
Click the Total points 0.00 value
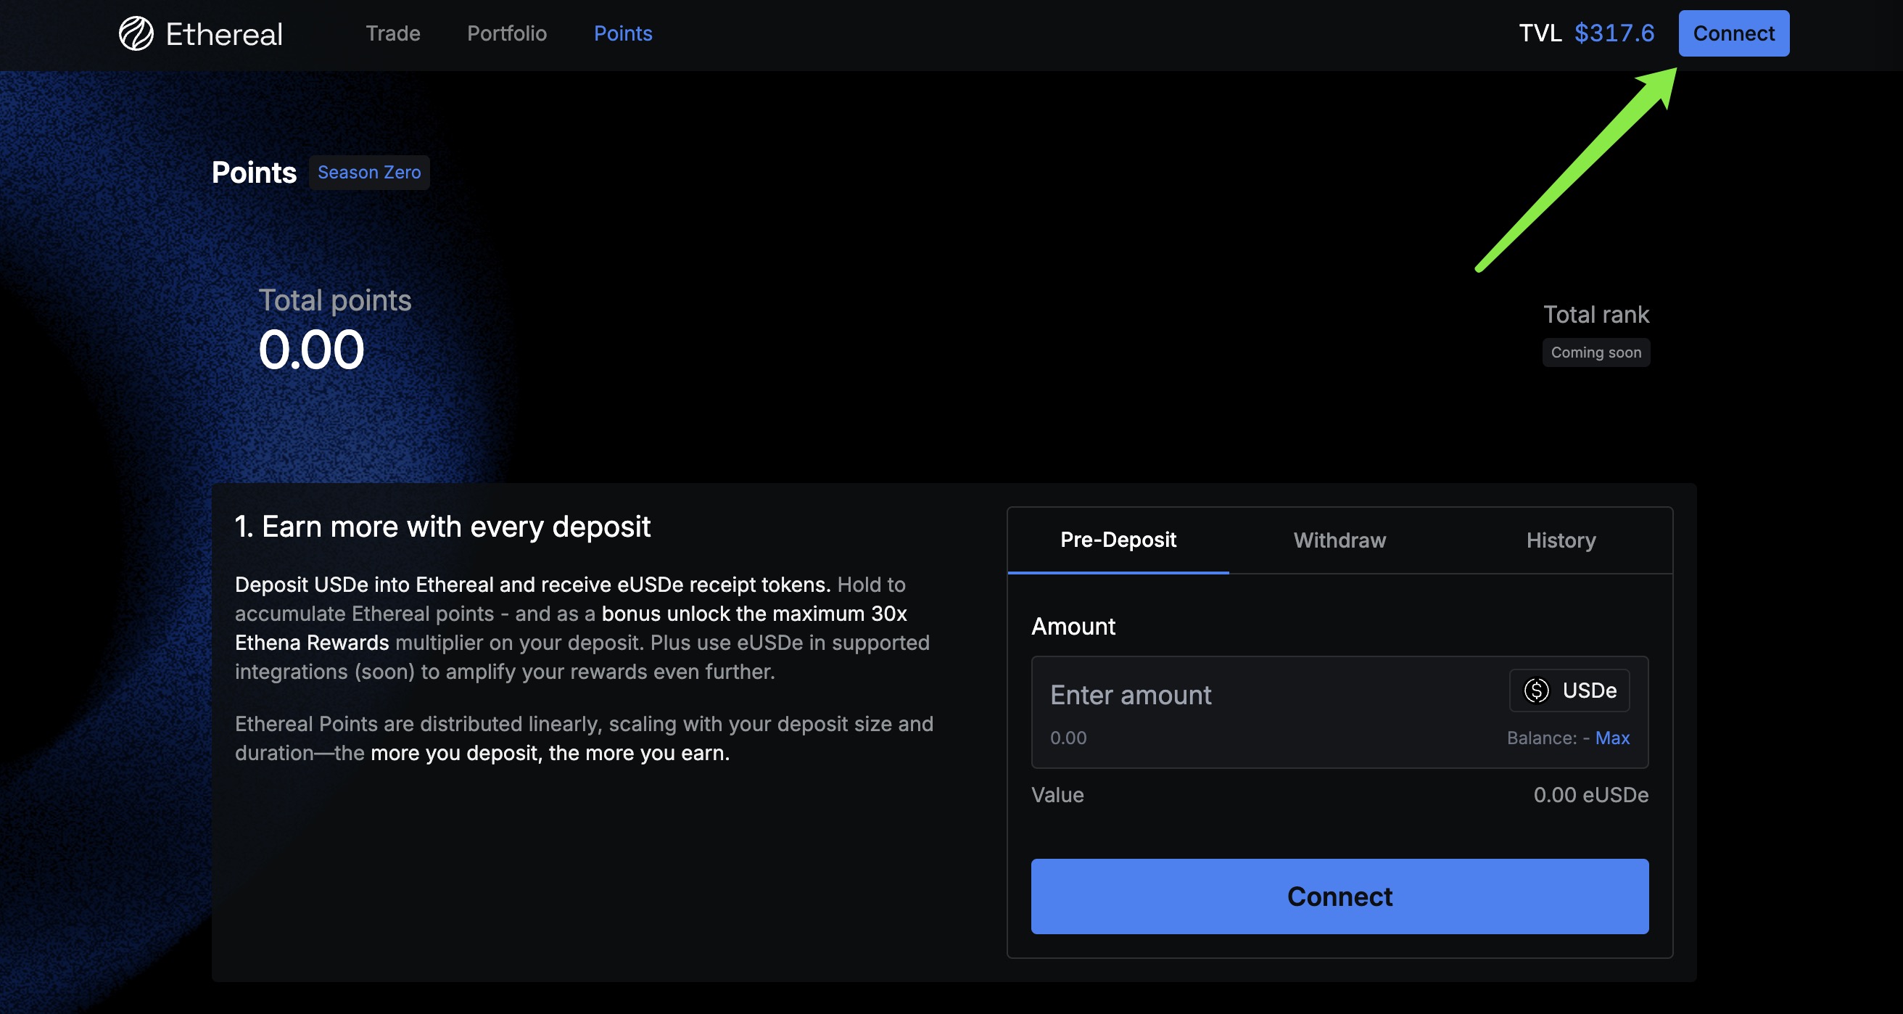coord(311,350)
